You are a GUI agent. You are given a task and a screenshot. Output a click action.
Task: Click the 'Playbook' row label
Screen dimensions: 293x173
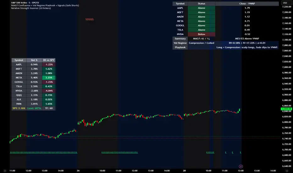click(180, 47)
